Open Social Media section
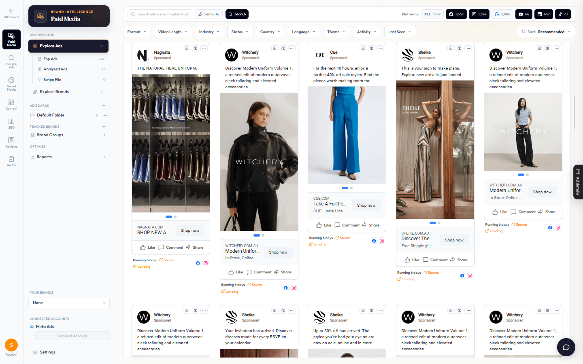The height and width of the screenshot is (364, 583). pos(11,84)
